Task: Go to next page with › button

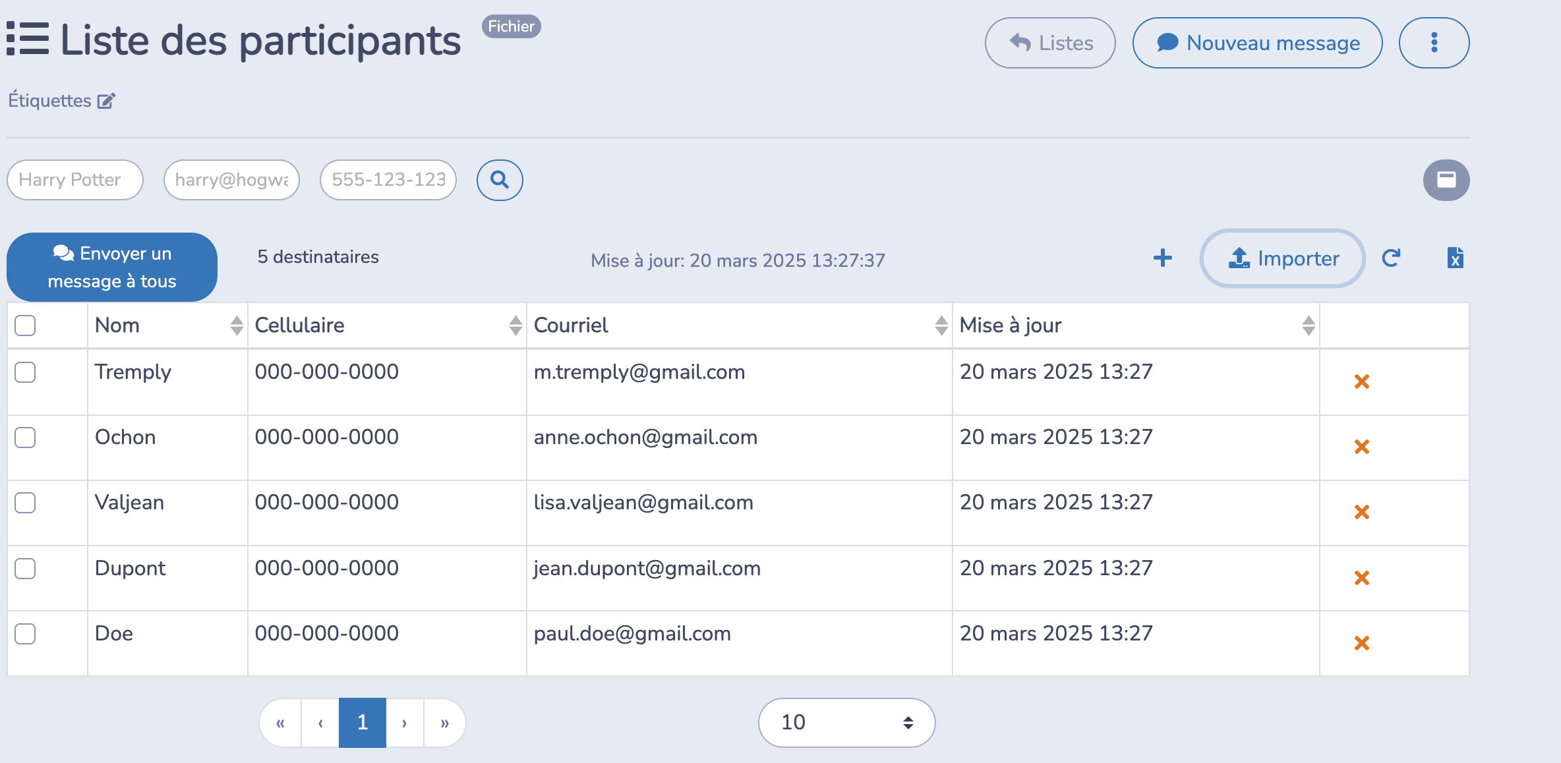Action: coord(405,723)
